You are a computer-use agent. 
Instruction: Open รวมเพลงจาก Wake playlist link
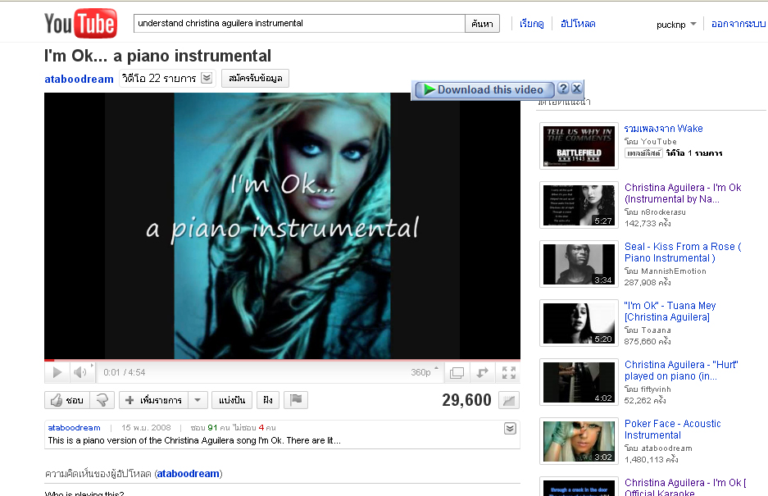point(663,129)
